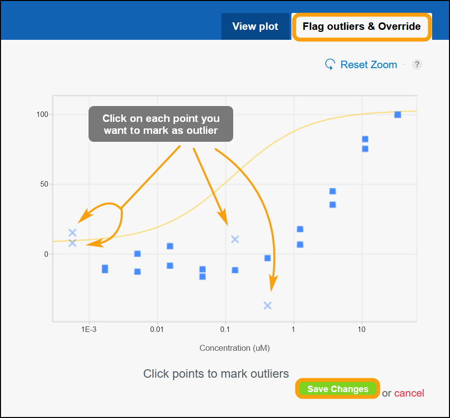Open the Flag outliers & Override tab
Image resolution: width=450 pixels, height=418 pixels.
(361, 26)
